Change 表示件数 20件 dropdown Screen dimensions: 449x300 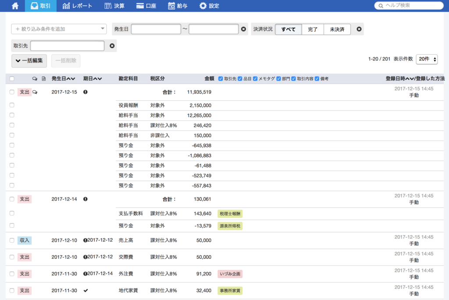pos(427,59)
